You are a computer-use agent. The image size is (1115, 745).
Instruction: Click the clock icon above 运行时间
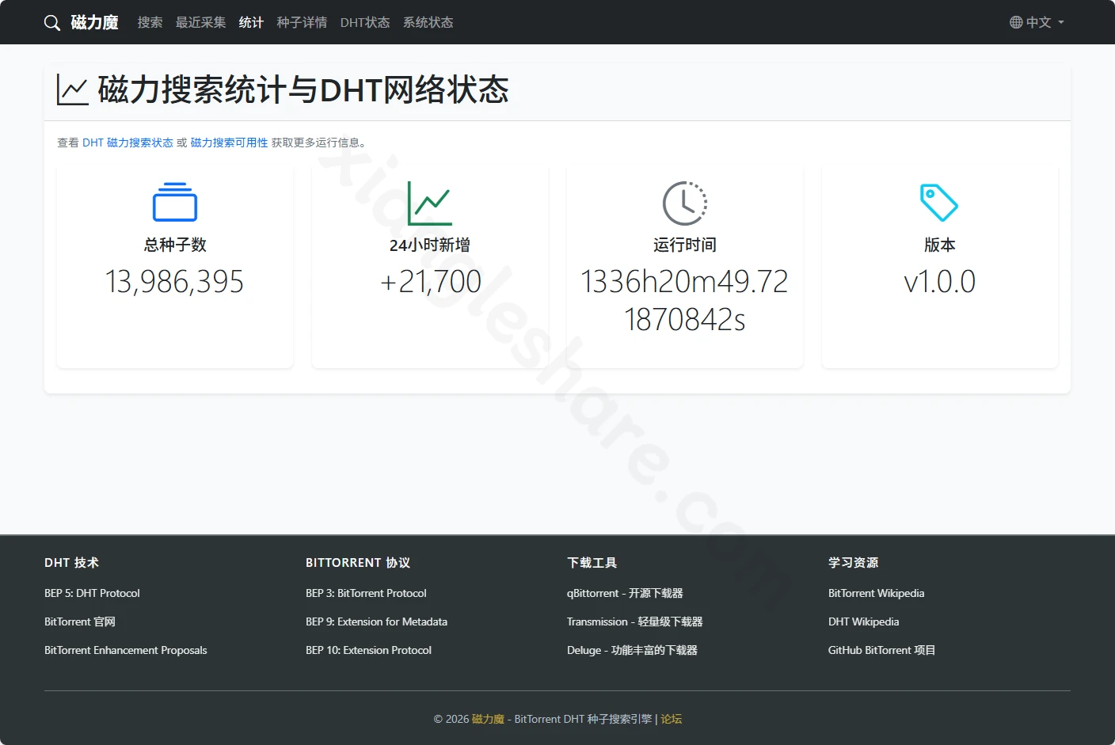685,203
